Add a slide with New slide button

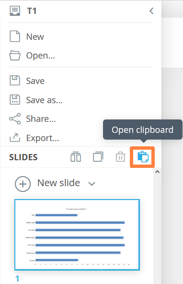(47, 183)
